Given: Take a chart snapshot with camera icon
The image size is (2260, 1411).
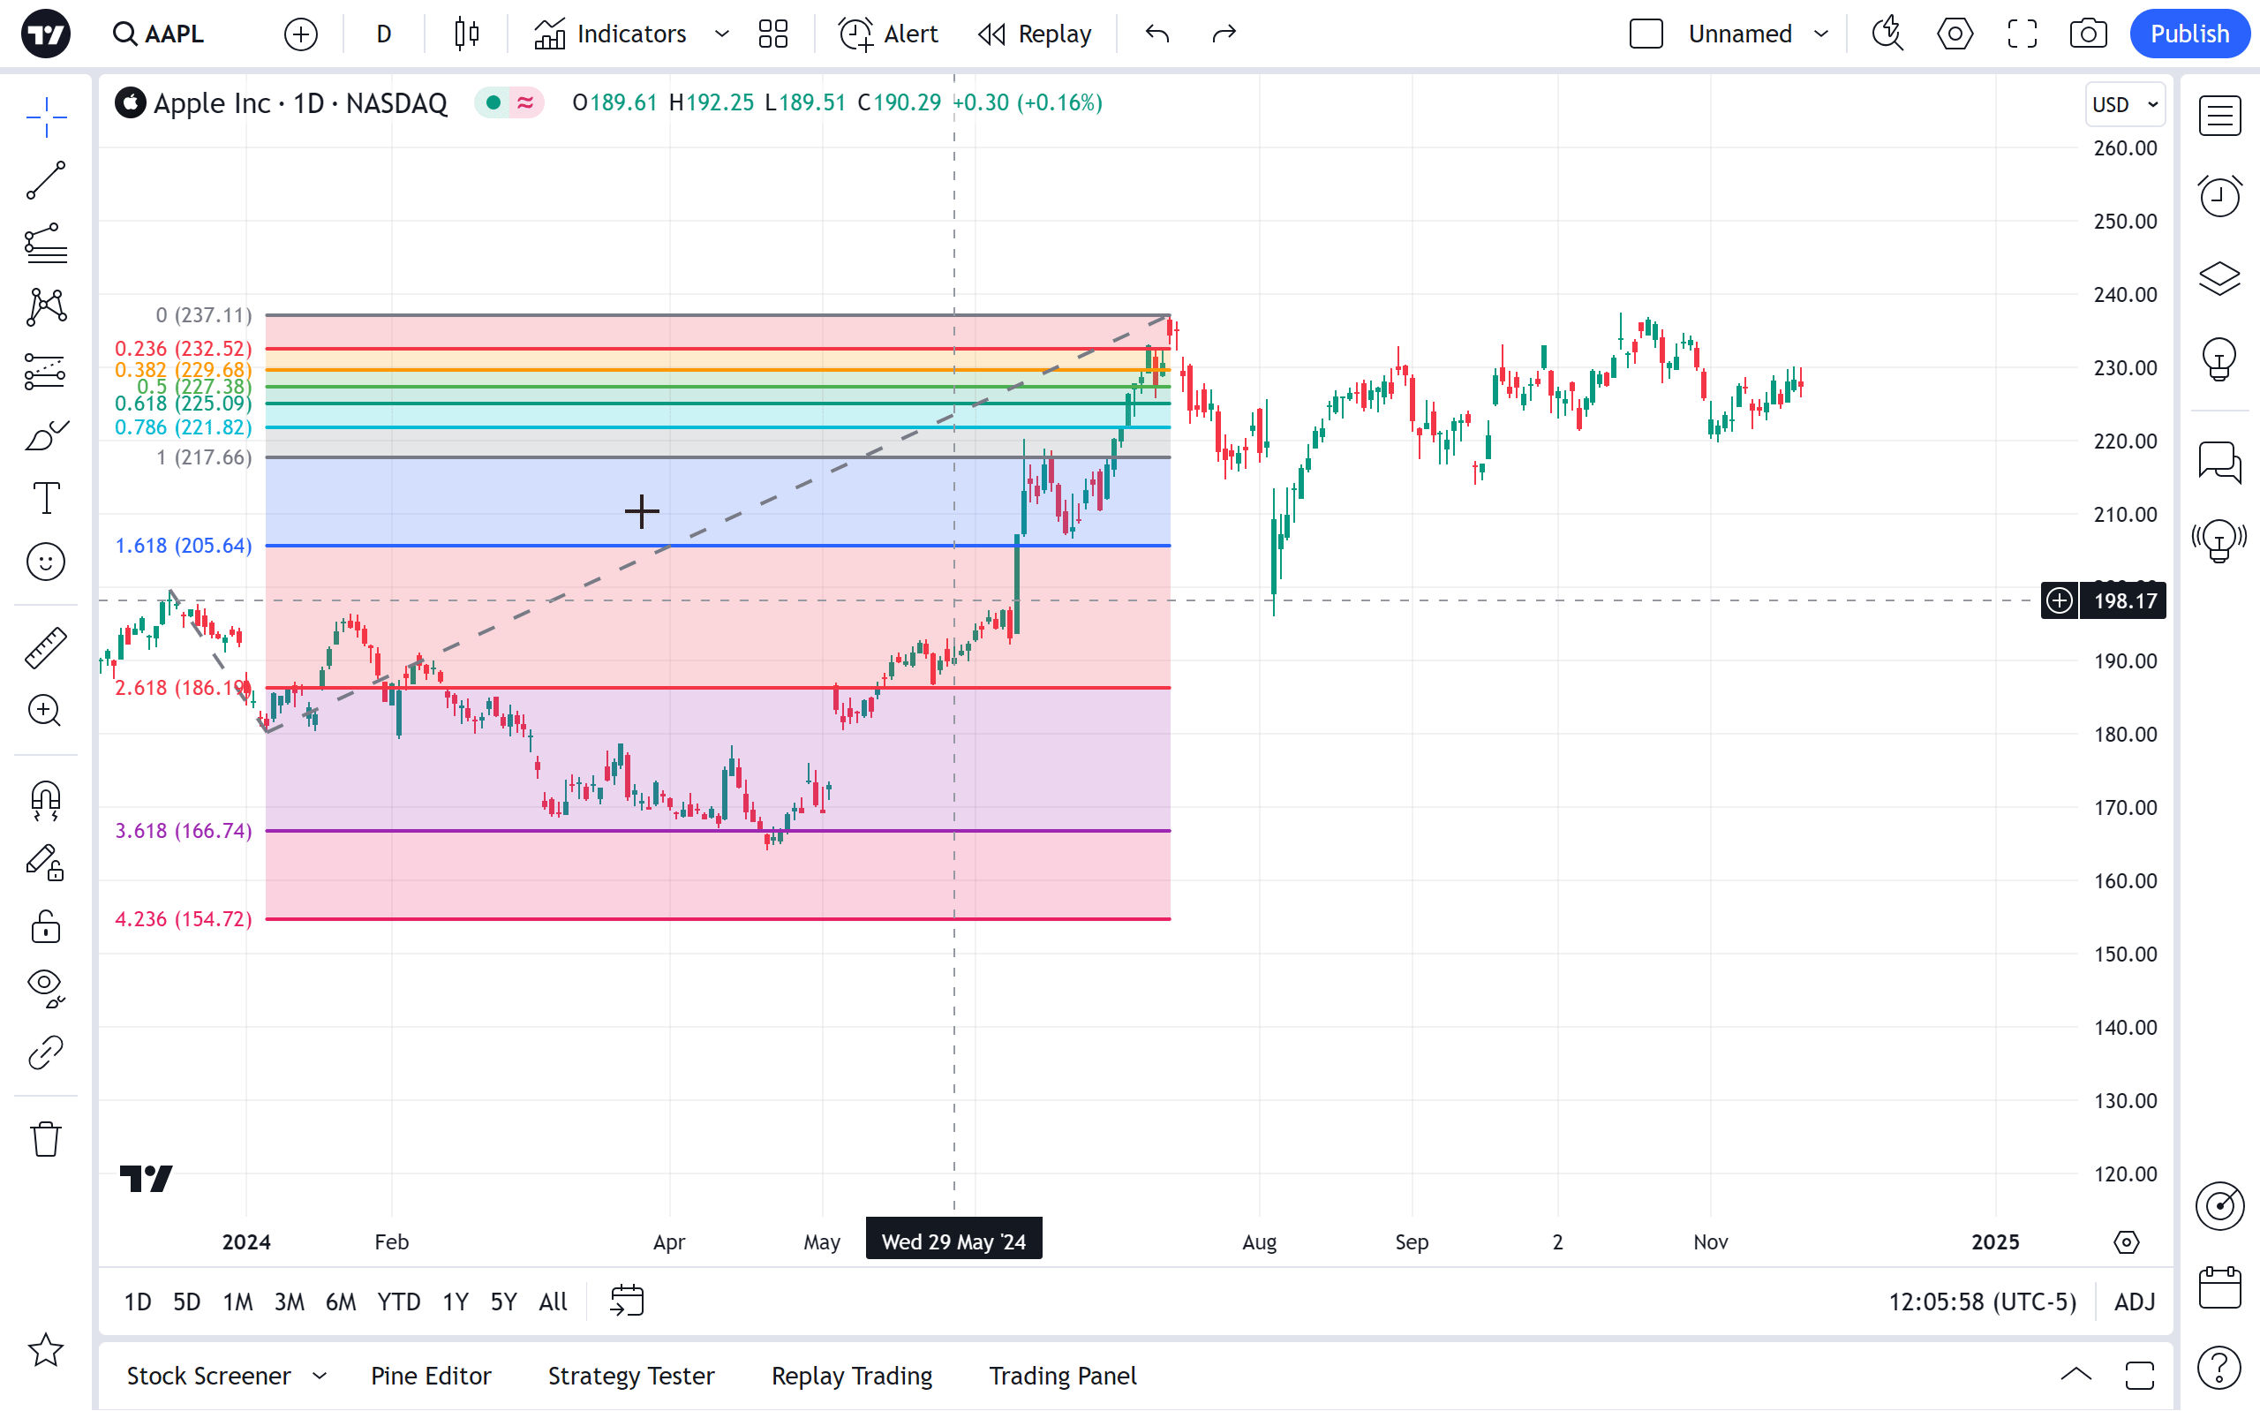Looking at the screenshot, I should tap(2088, 34).
